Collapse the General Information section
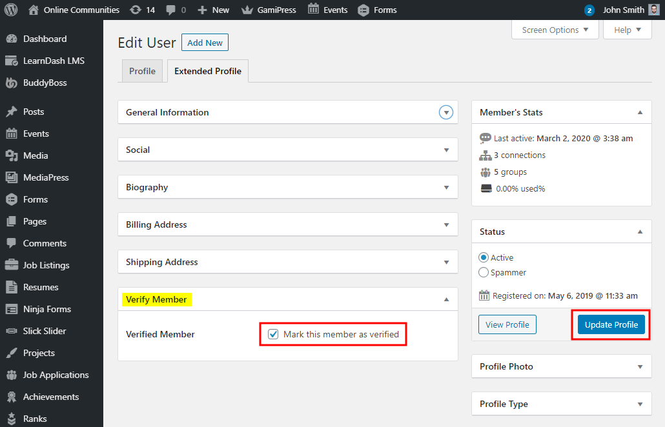The width and height of the screenshot is (665, 427). click(446, 112)
